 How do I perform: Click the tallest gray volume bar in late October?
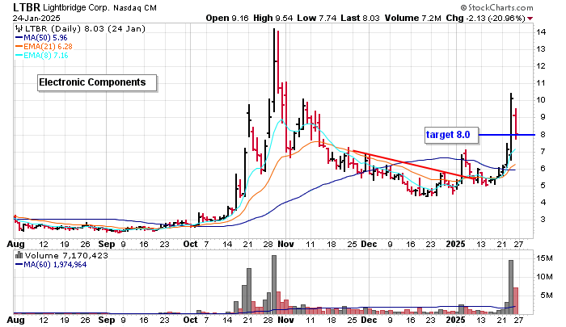point(274,284)
